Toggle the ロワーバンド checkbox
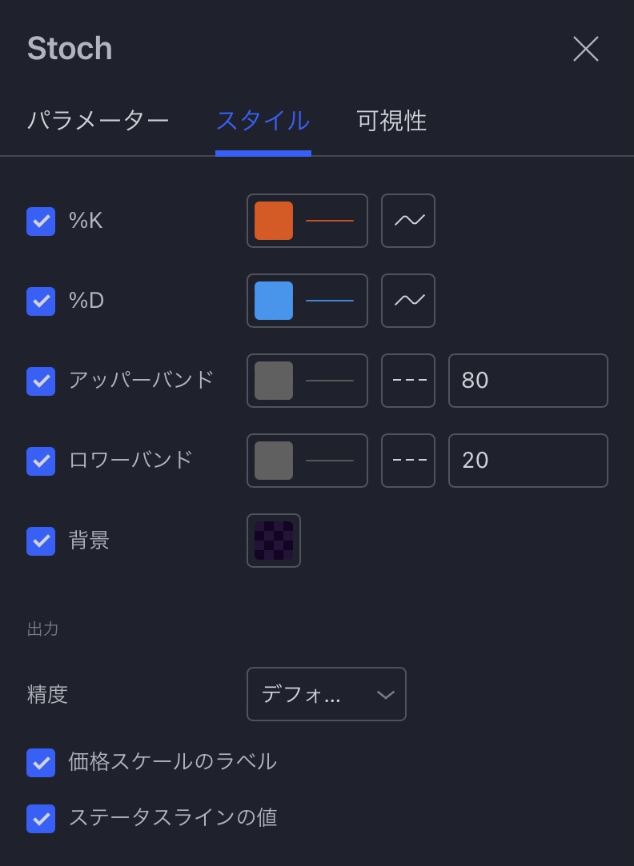This screenshot has height=866, width=634. 41,461
